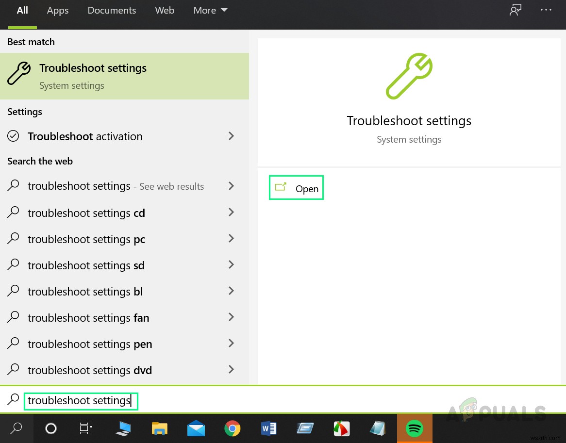Launch Google Chrome from the taskbar
The height and width of the screenshot is (443, 566).
[232, 428]
